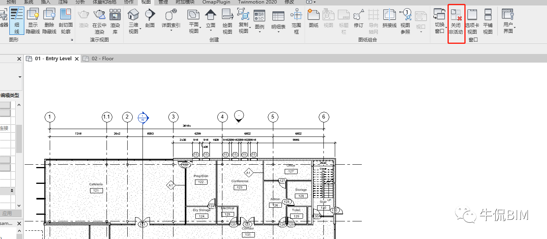Create a new 图纸 sheet
The height and width of the screenshot is (239, 547).
click(314, 19)
